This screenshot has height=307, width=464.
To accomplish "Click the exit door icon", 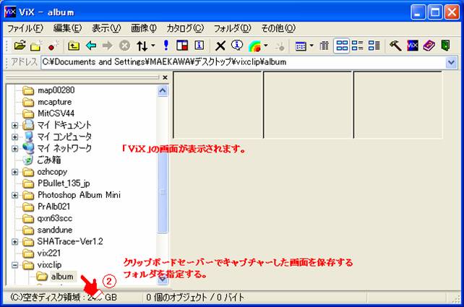I will tap(446, 46).
